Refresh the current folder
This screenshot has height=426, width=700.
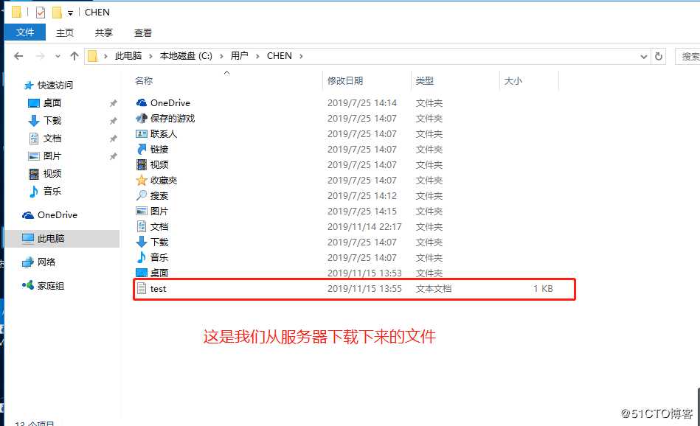pyautogui.click(x=659, y=57)
